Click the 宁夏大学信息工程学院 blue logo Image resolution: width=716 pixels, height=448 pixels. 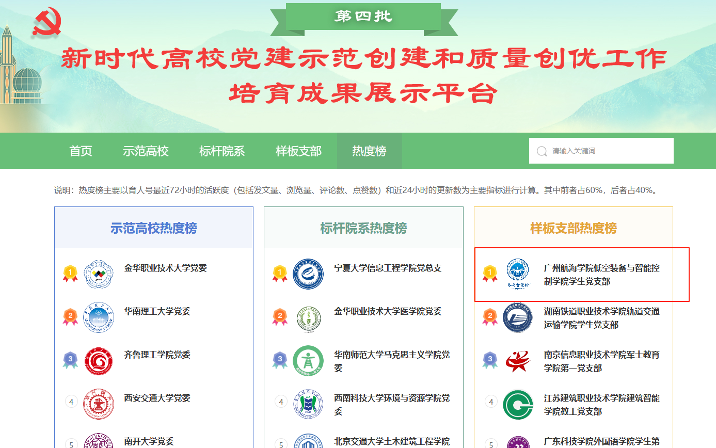pos(308,274)
